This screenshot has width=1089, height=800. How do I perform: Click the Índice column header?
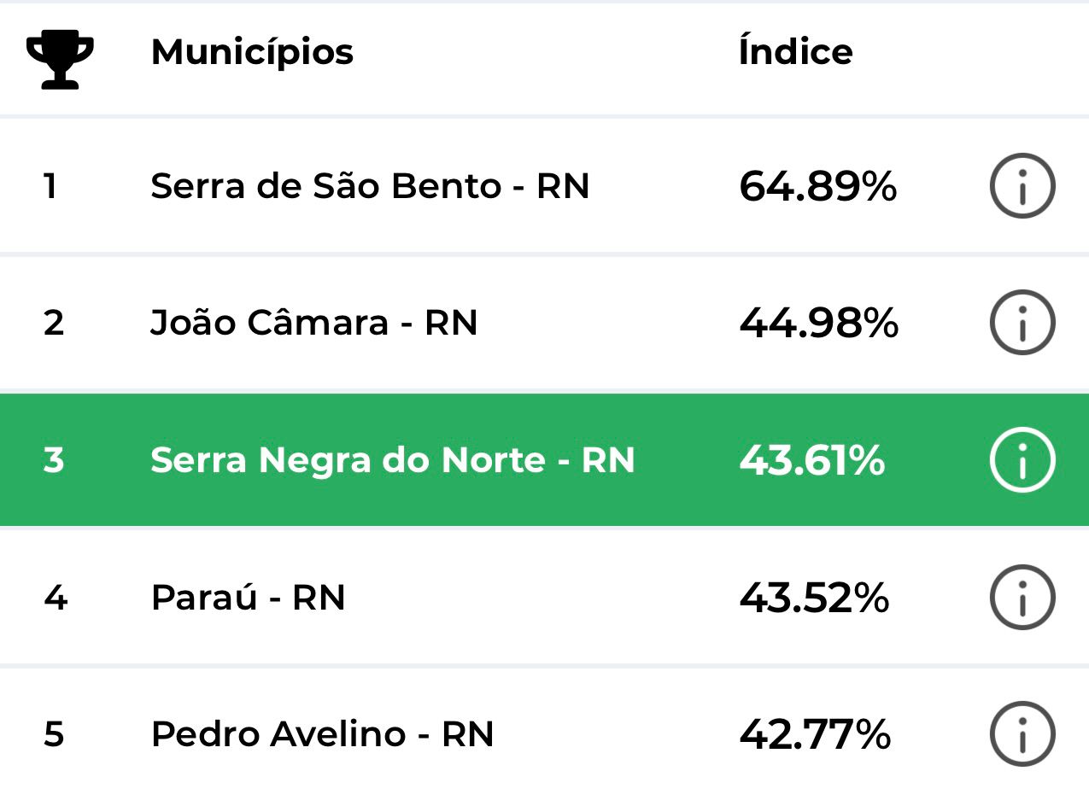tap(795, 53)
